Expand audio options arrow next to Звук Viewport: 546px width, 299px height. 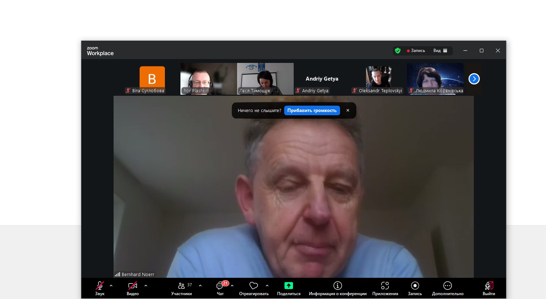(x=111, y=286)
